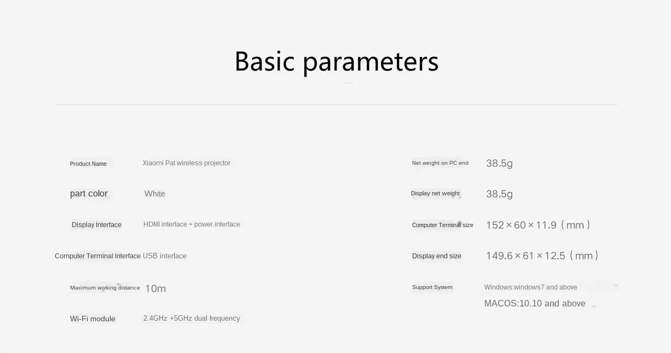
Task: Click the White color value
Action: pos(155,194)
